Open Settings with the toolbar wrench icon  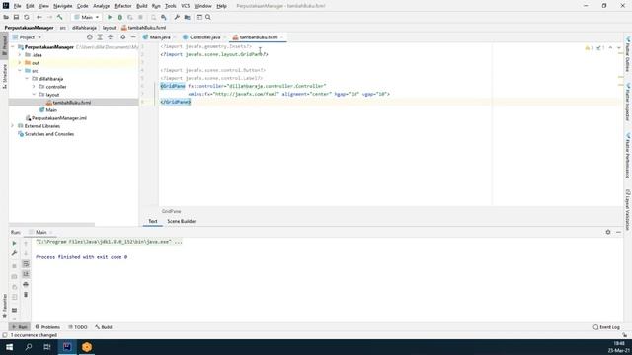(177, 17)
